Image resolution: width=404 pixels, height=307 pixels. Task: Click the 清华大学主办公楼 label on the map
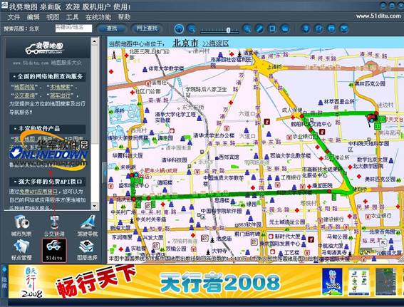(214, 135)
